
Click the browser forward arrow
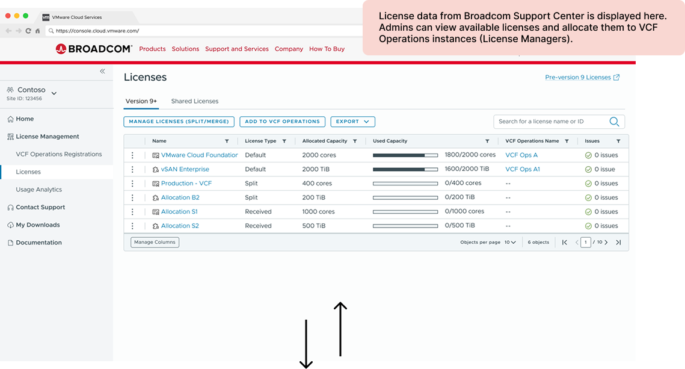[x=19, y=31]
